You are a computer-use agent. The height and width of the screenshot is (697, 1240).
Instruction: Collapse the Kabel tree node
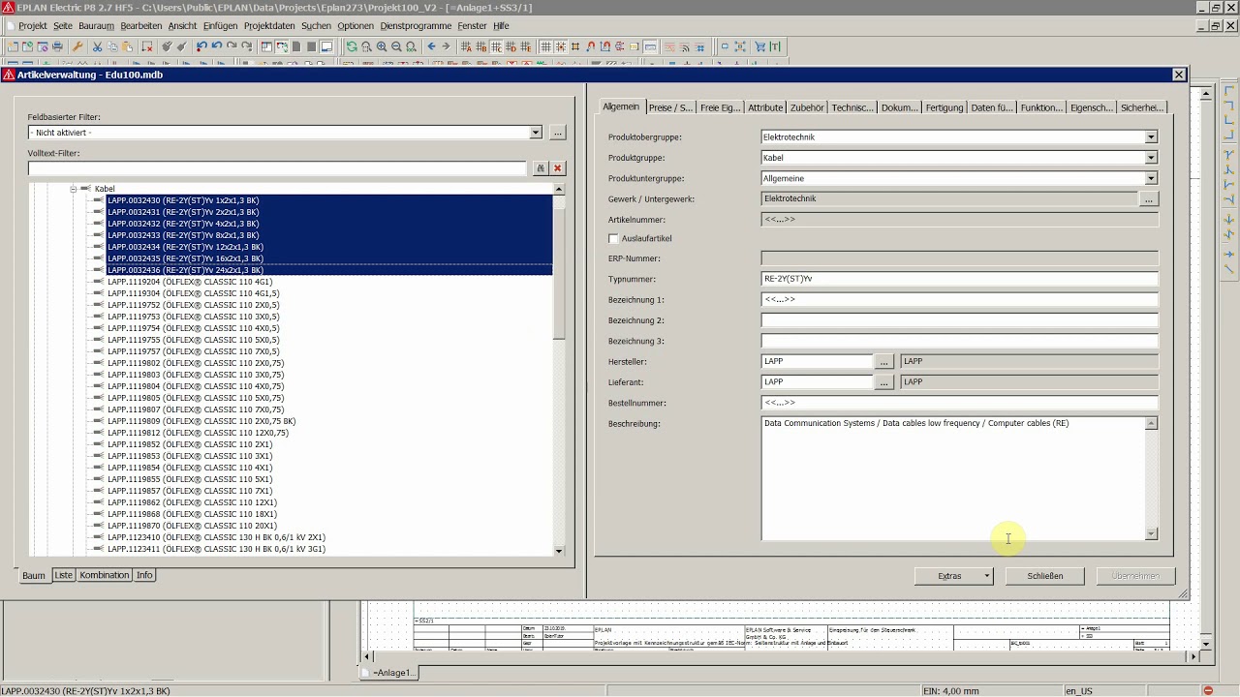click(73, 189)
